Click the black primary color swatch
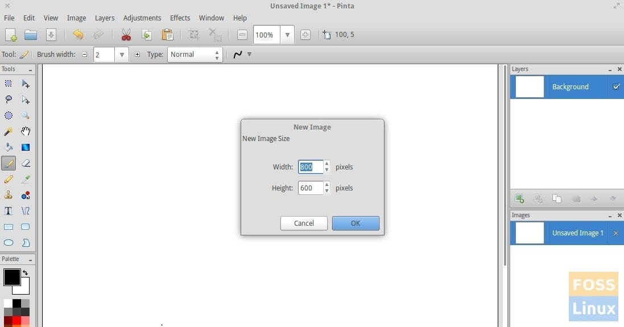 (11, 276)
